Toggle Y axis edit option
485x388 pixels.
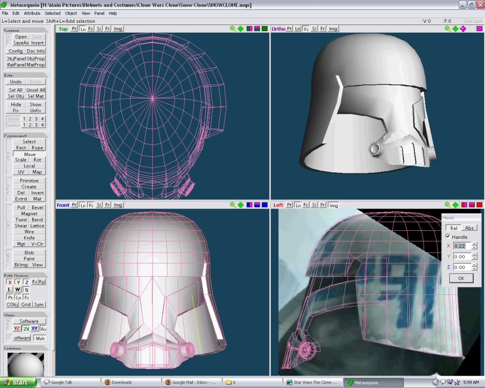pos(18,282)
